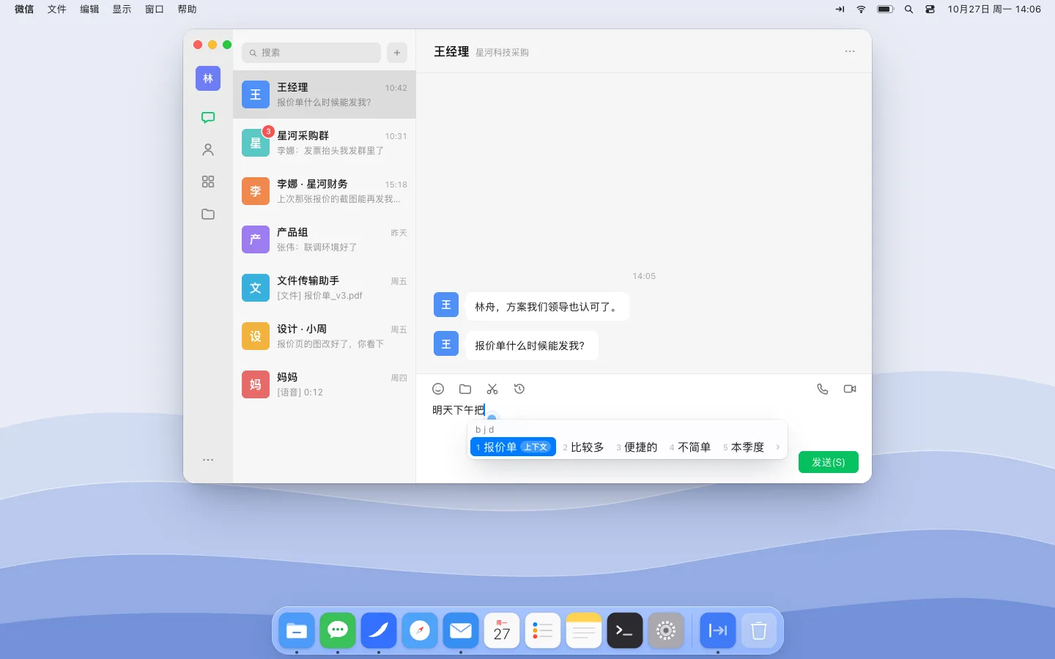The height and width of the screenshot is (659, 1055).
Task: Choose candidate 1 报价单 in the IME
Action: tap(513, 447)
